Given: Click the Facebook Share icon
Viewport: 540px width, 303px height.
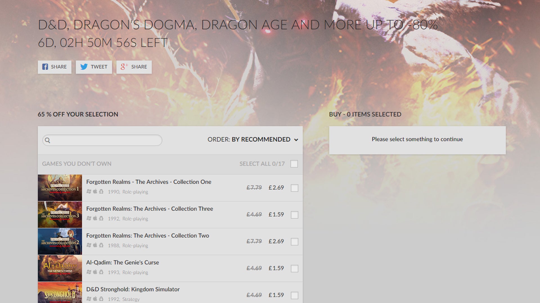Looking at the screenshot, I should click(x=45, y=67).
